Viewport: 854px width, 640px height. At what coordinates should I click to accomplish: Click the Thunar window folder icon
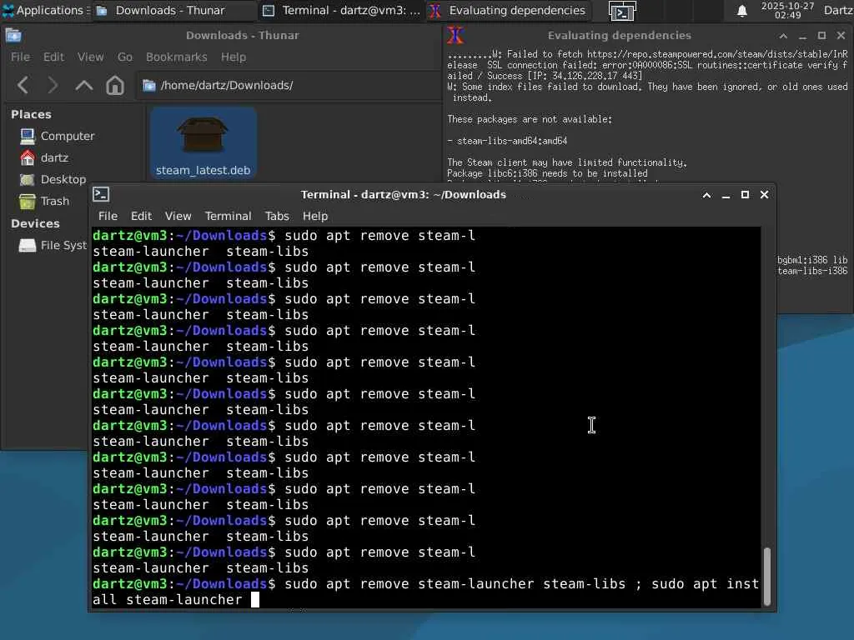13,35
